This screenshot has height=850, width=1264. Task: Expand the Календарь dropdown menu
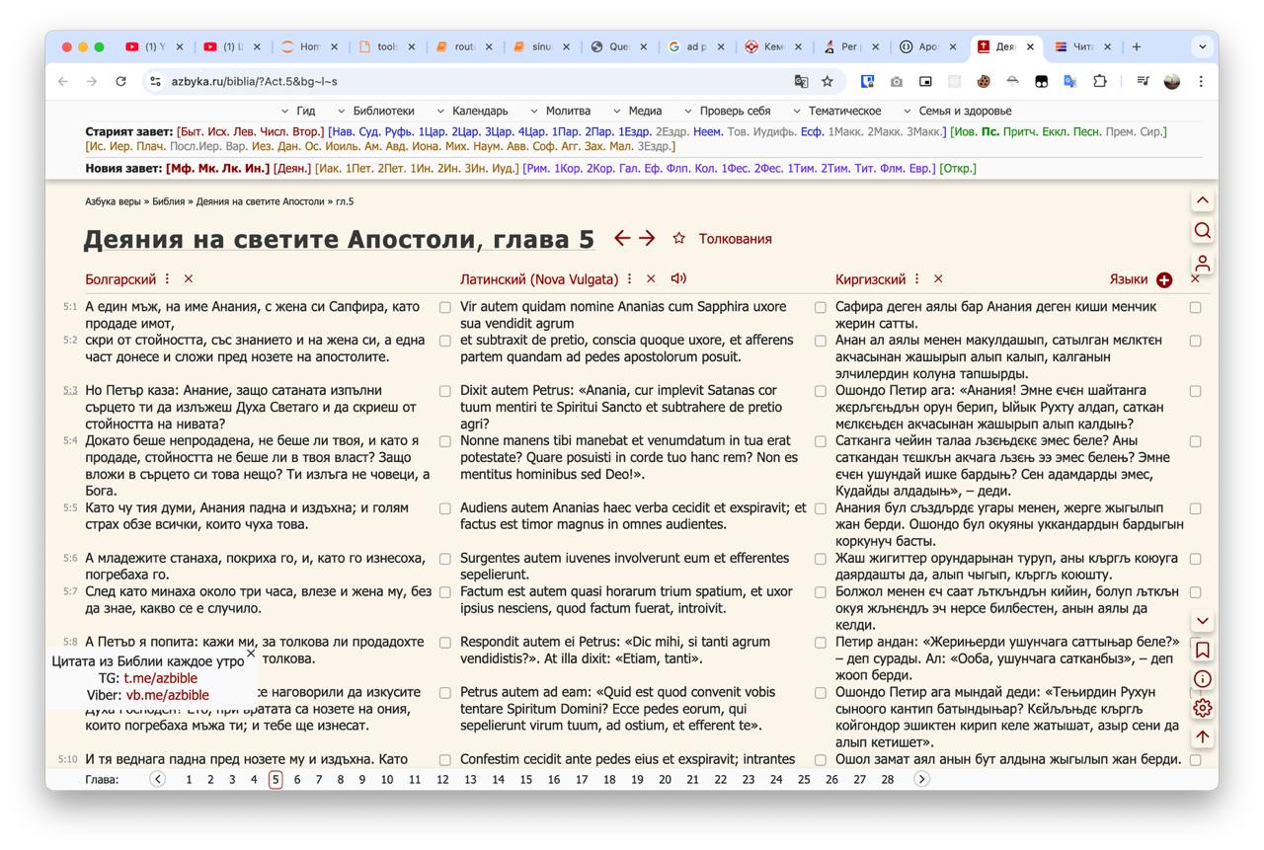(x=473, y=111)
